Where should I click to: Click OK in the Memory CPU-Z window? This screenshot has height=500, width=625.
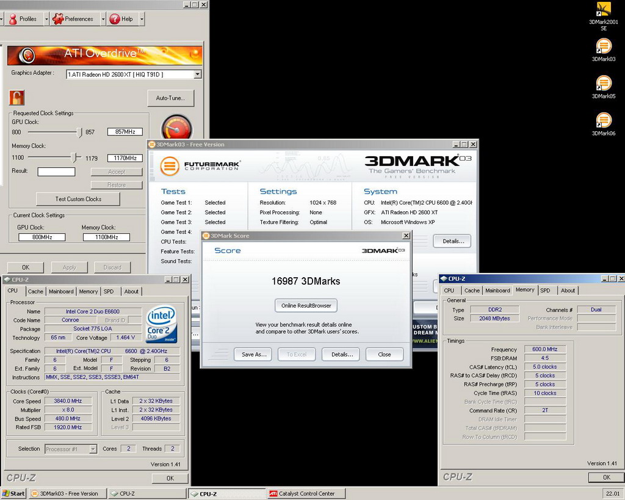(x=606, y=477)
